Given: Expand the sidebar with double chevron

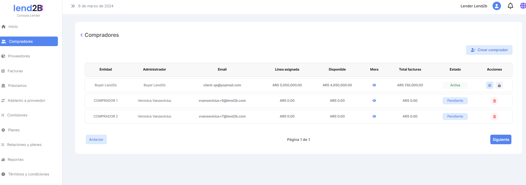Looking at the screenshot, I should [x=73, y=6].
